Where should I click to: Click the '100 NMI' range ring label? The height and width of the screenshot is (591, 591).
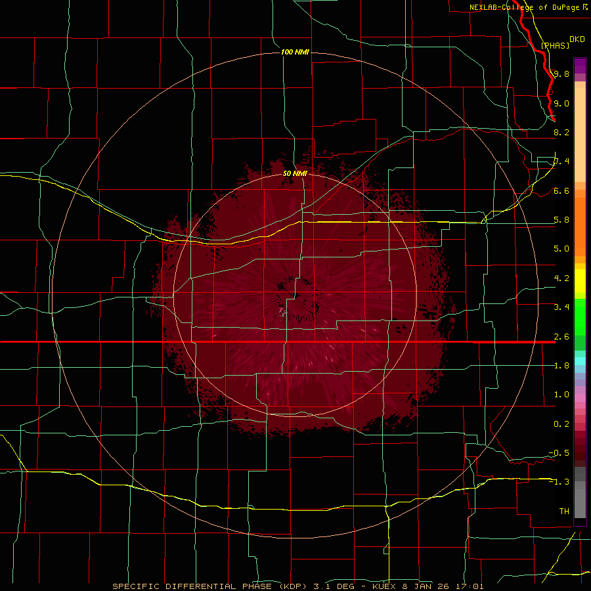pos(295,52)
